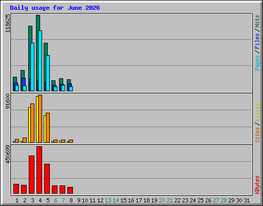The width and height of the screenshot is (263, 206).
Task: Click day 12 on the x-axis
Action: (100, 200)
